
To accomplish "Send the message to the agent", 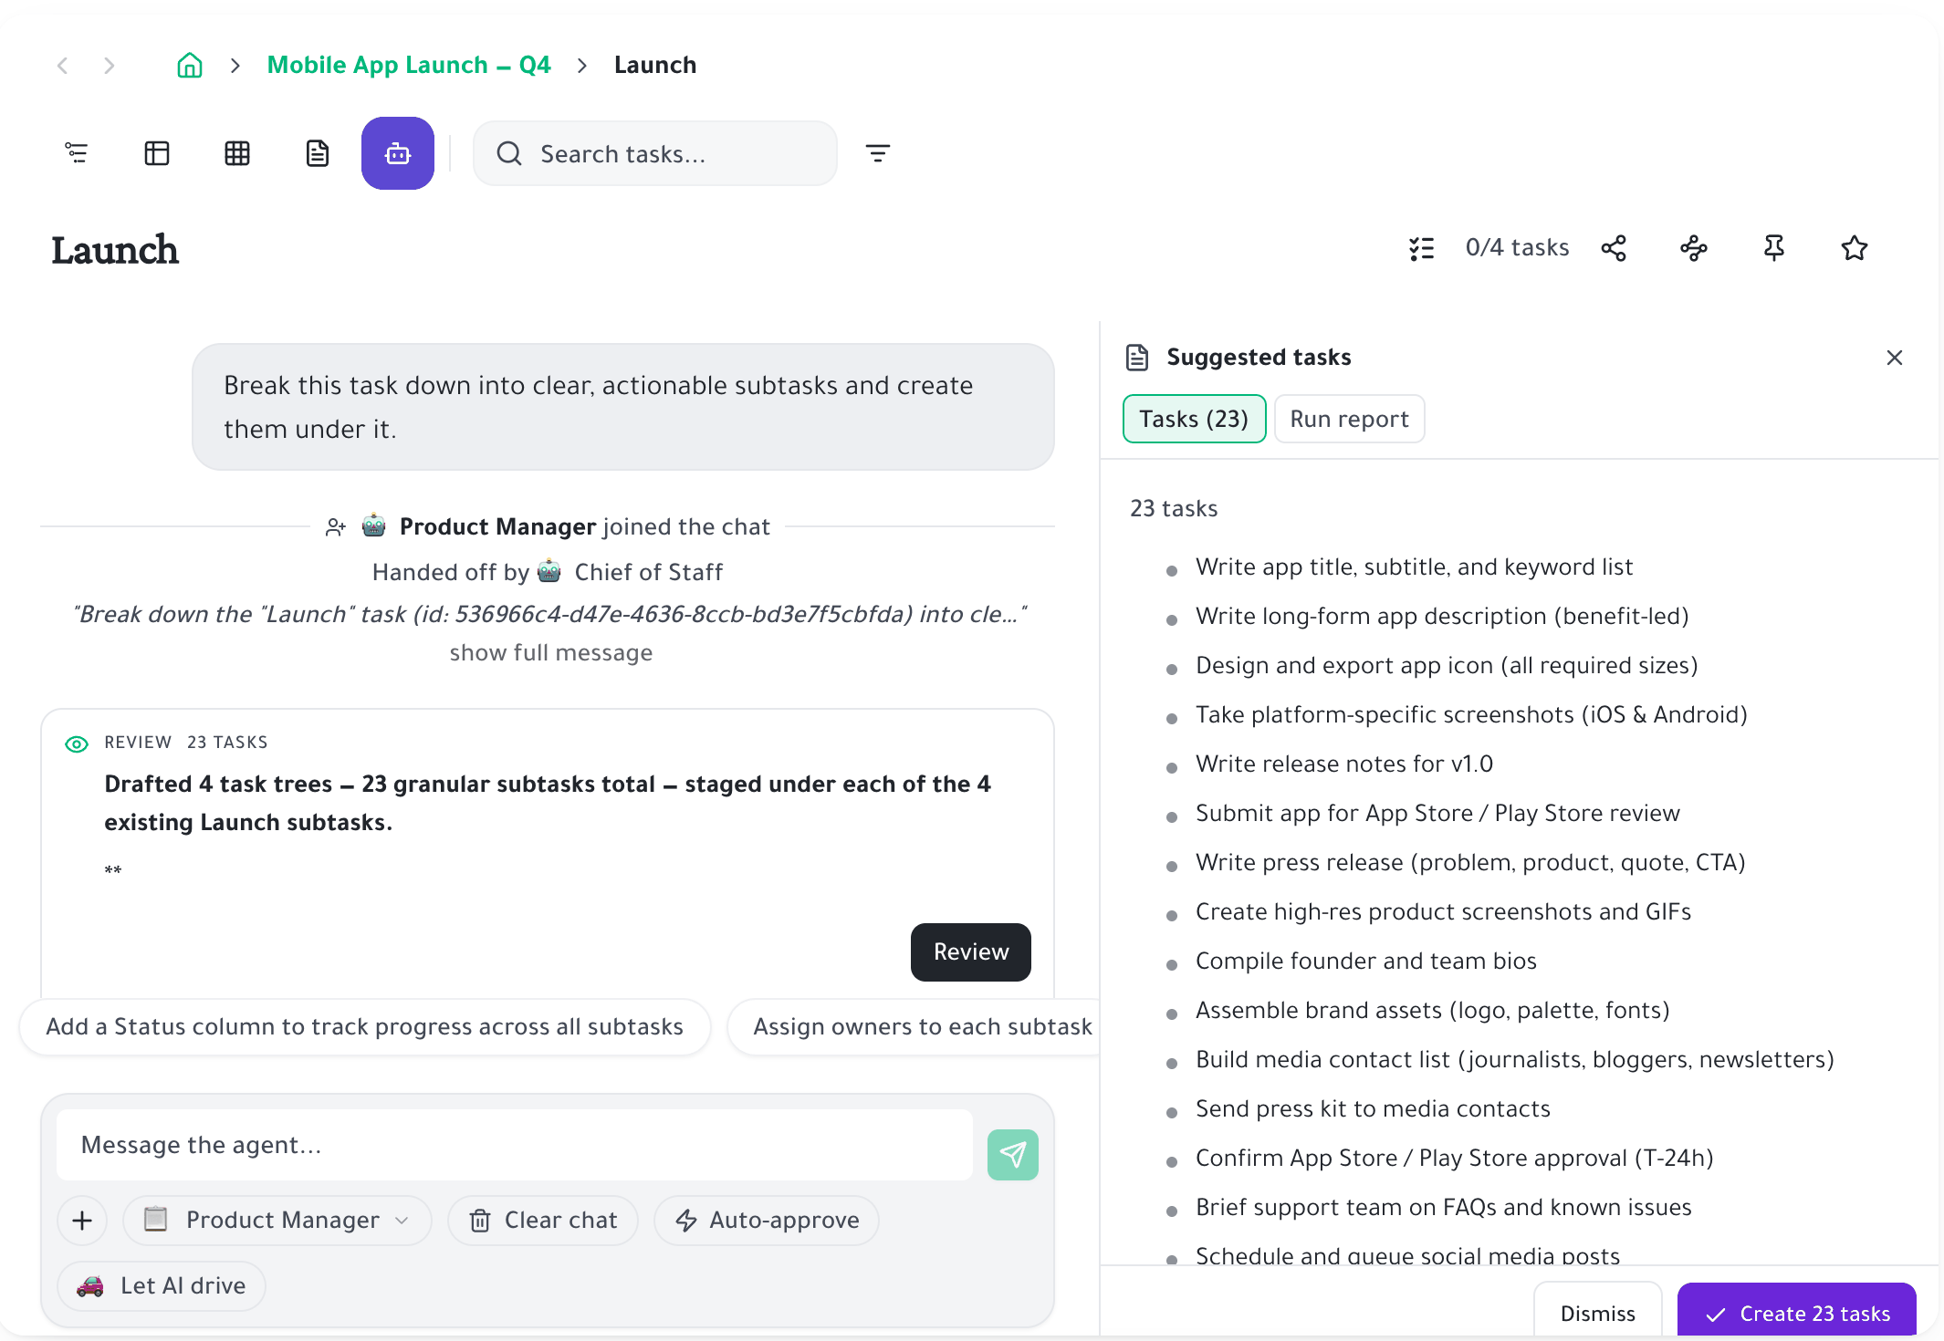I will (1013, 1155).
